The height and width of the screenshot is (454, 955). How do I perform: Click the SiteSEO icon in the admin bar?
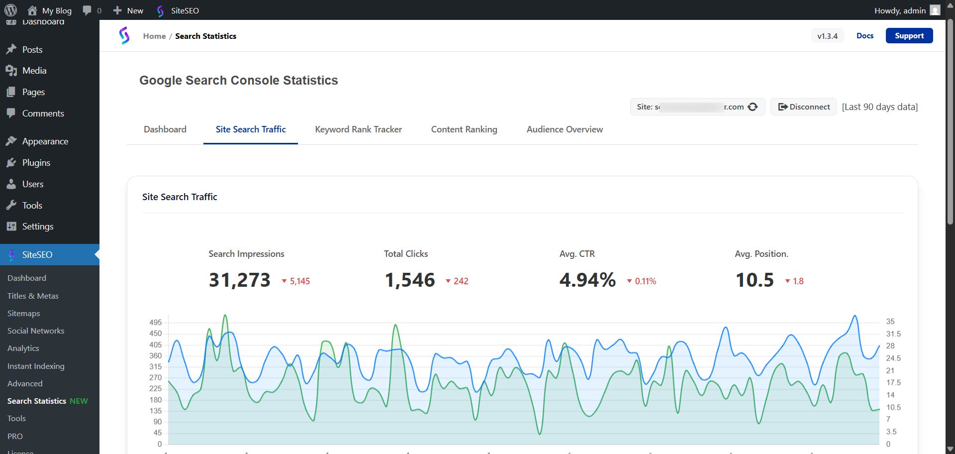(160, 10)
